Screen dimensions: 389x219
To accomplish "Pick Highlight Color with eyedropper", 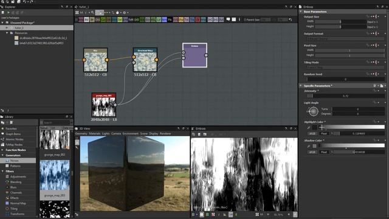I will click(308, 127).
